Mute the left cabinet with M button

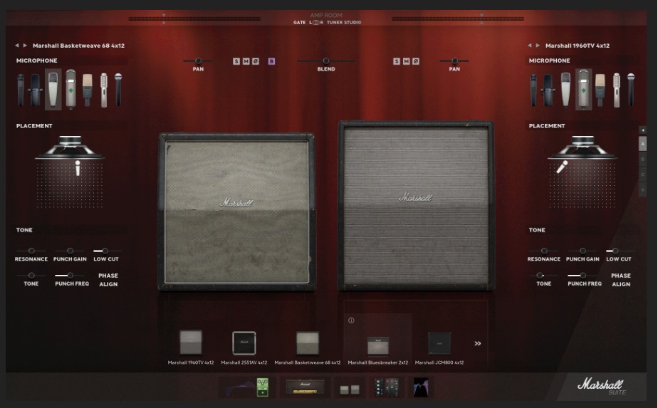[x=246, y=61]
